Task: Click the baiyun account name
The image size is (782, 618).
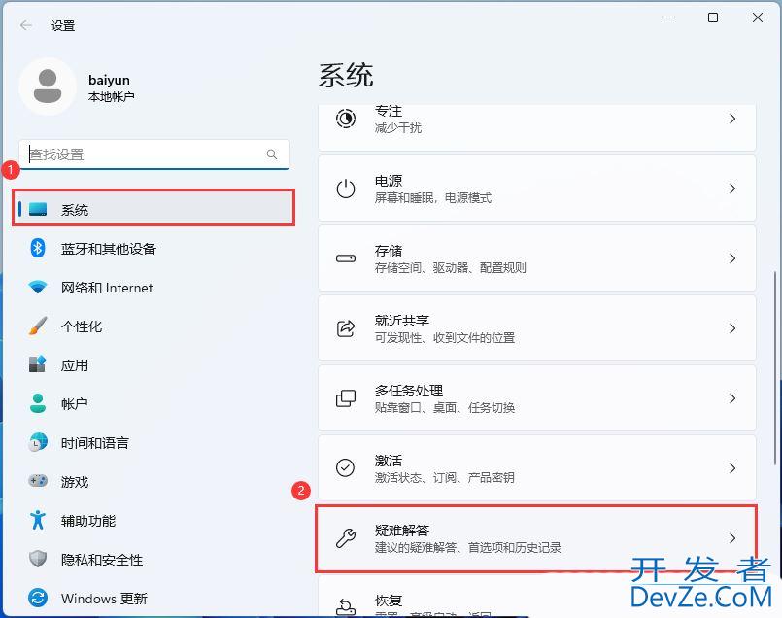Action: 109,80
